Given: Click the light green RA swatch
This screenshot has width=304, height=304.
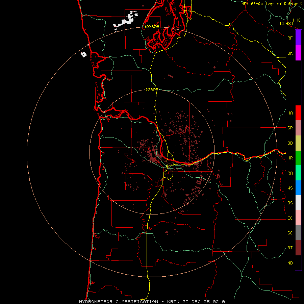Looking at the screenshot, I should (x=298, y=173).
